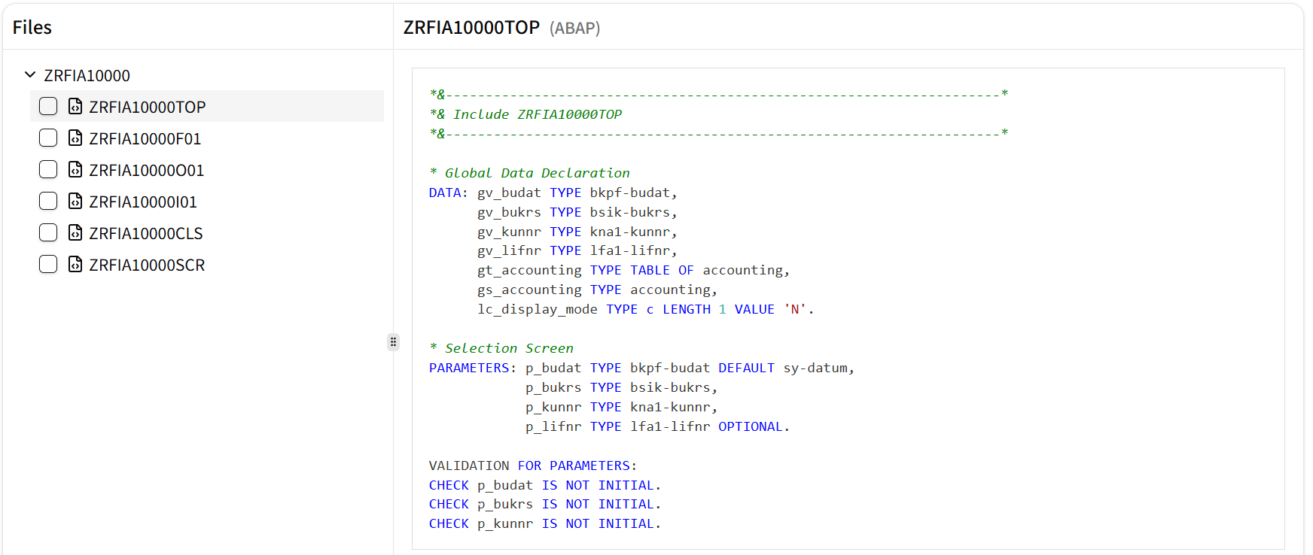Collapse the ZRFIA10000 folder chevron
This screenshot has height=555, width=1313.
(x=30, y=75)
